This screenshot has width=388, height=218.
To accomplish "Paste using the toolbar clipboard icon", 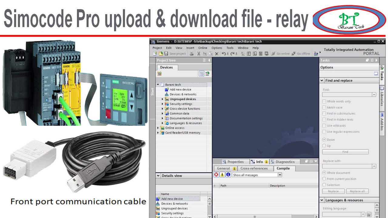I will coord(211,54).
